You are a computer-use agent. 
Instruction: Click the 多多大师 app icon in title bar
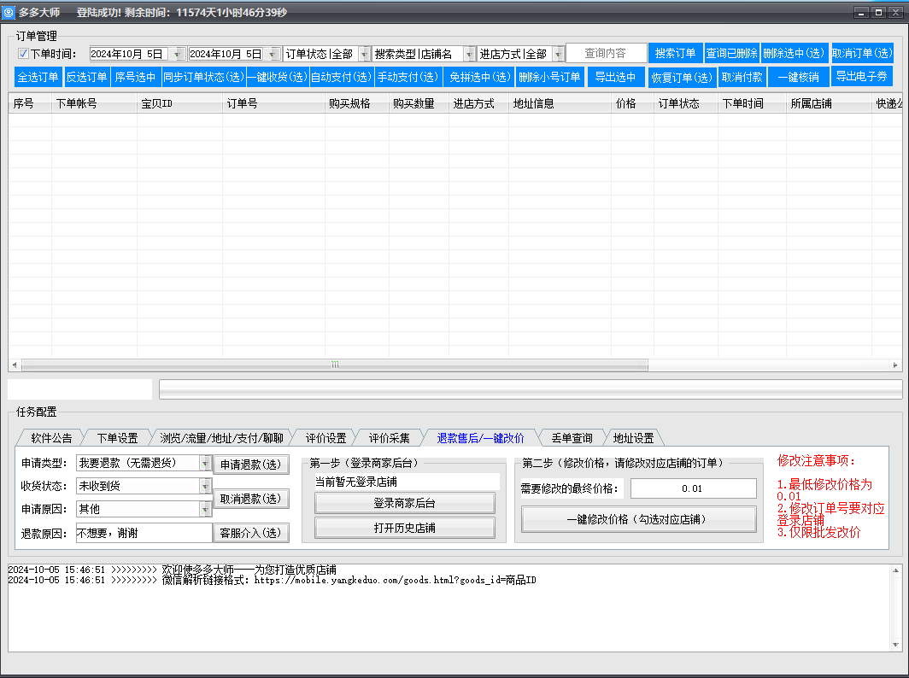point(9,13)
